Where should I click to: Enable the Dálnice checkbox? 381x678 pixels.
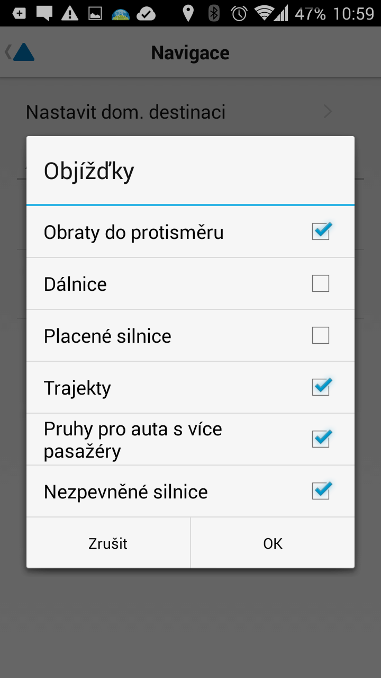(321, 283)
